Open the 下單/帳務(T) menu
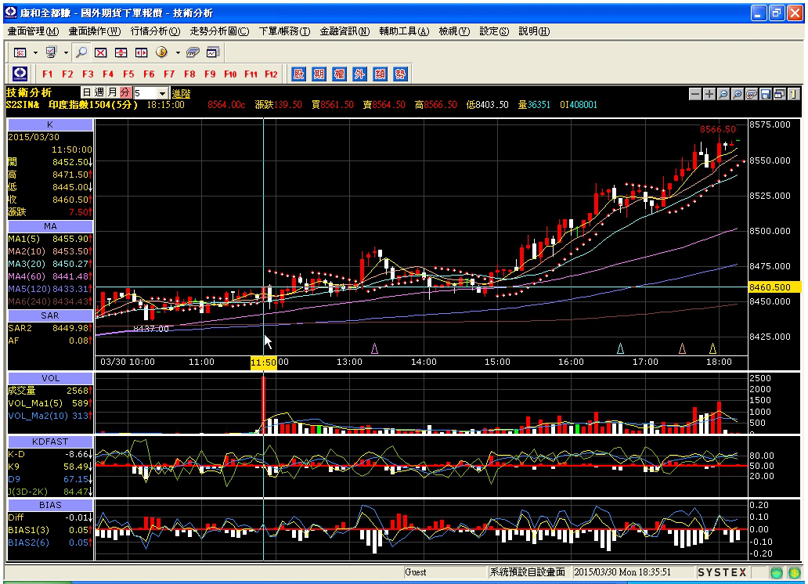Image resolution: width=808 pixels, height=584 pixels. 284,31
